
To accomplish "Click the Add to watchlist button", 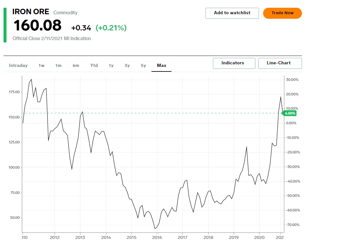I will 232,13.
